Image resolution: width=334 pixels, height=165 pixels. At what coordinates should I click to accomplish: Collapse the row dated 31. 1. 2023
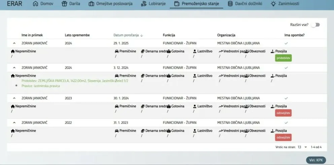14,123
